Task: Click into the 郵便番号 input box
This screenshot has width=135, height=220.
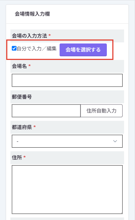Action: point(46,111)
